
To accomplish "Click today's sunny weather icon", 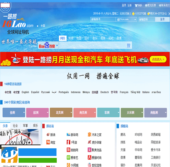I will coord(133,14).
